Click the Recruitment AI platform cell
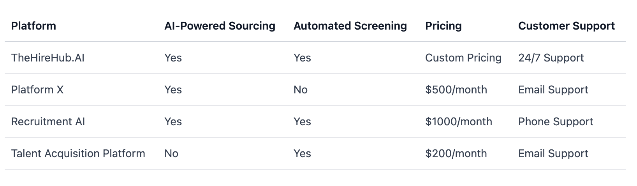The height and width of the screenshot is (186, 637). (x=48, y=121)
